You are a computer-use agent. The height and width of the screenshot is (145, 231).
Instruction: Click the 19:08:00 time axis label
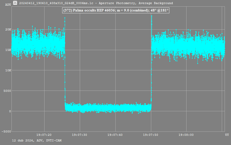186,135
